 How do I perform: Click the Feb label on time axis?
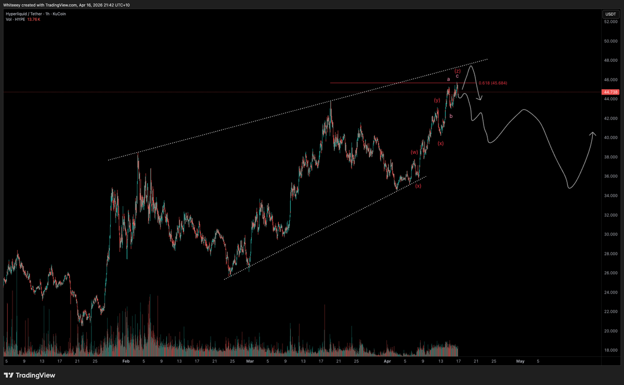[x=126, y=360]
